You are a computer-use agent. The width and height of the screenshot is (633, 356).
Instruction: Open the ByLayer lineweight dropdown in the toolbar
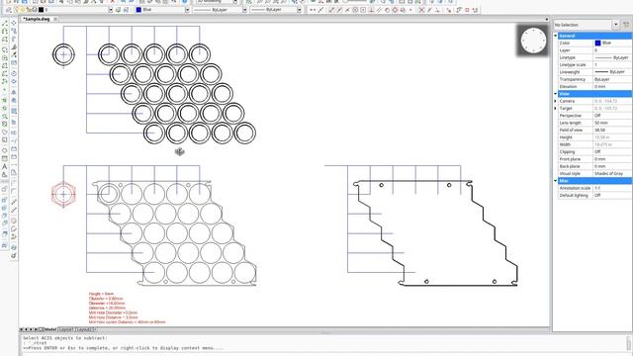[299, 9]
